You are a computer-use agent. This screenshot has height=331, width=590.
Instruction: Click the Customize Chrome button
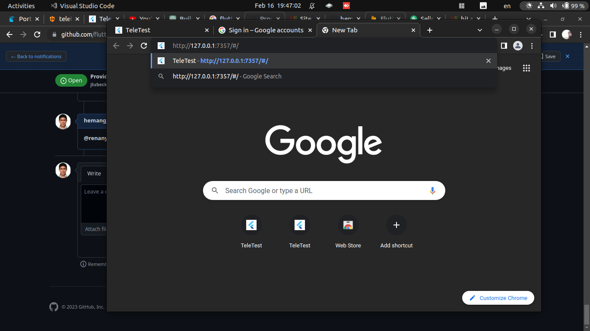pos(498,298)
